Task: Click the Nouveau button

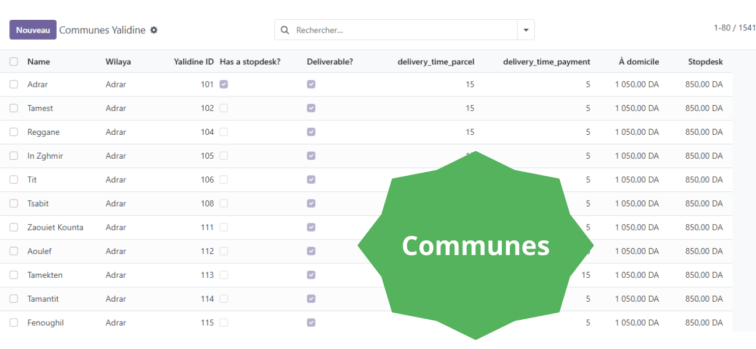Action: 33,30
